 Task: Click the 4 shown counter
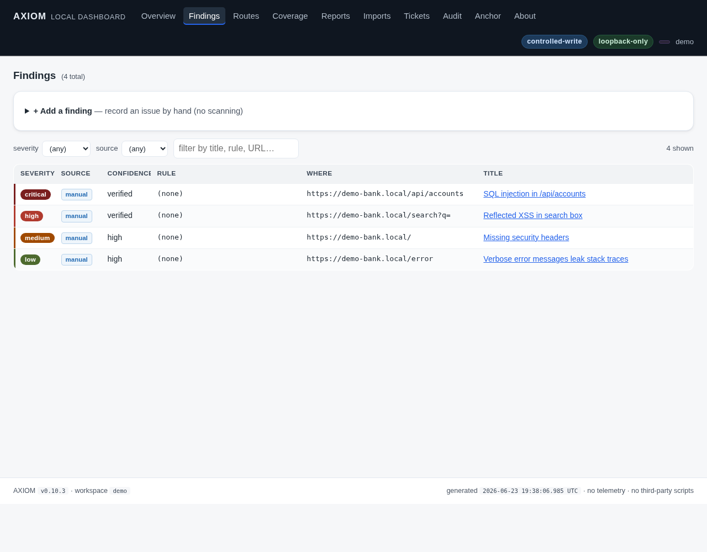click(x=680, y=148)
